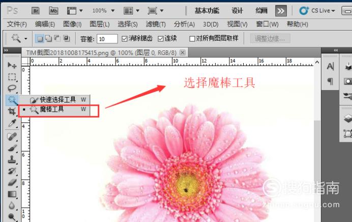Open the Layers panel icon
This screenshot has height=222, width=352.
coord(347,118)
